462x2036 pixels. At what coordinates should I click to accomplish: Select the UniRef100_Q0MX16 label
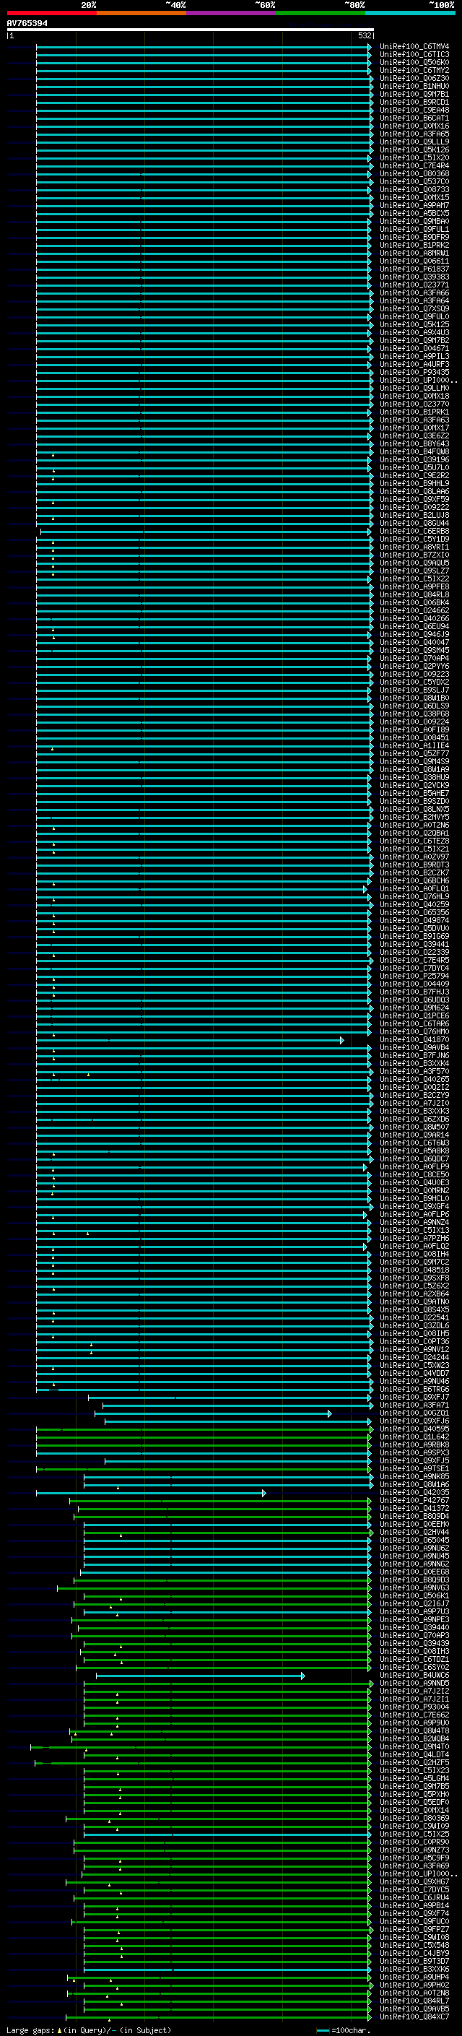(x=414, y=126)
